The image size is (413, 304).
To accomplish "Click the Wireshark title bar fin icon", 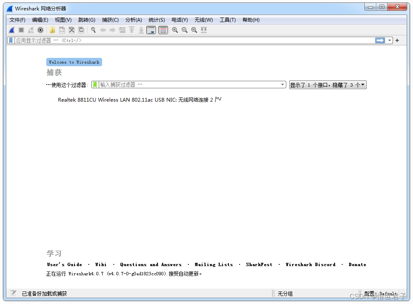I will [10, 9].
